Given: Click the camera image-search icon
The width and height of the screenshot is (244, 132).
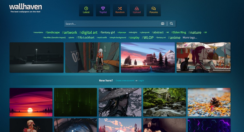Looking at the screenshot, I should tap(162, 24).
